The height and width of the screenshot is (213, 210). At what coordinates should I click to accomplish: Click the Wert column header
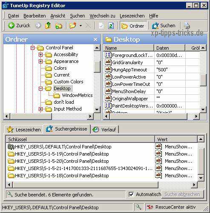(x=176, y=139)
